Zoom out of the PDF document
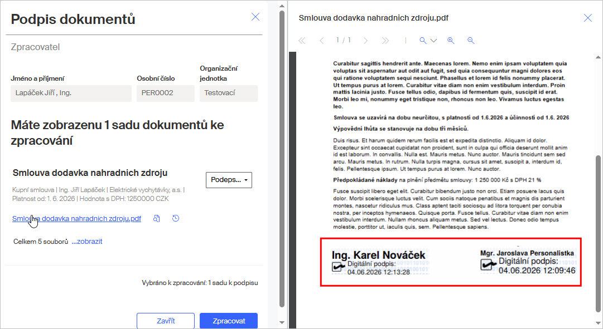603x329 pixels. (x=471, y=41)
